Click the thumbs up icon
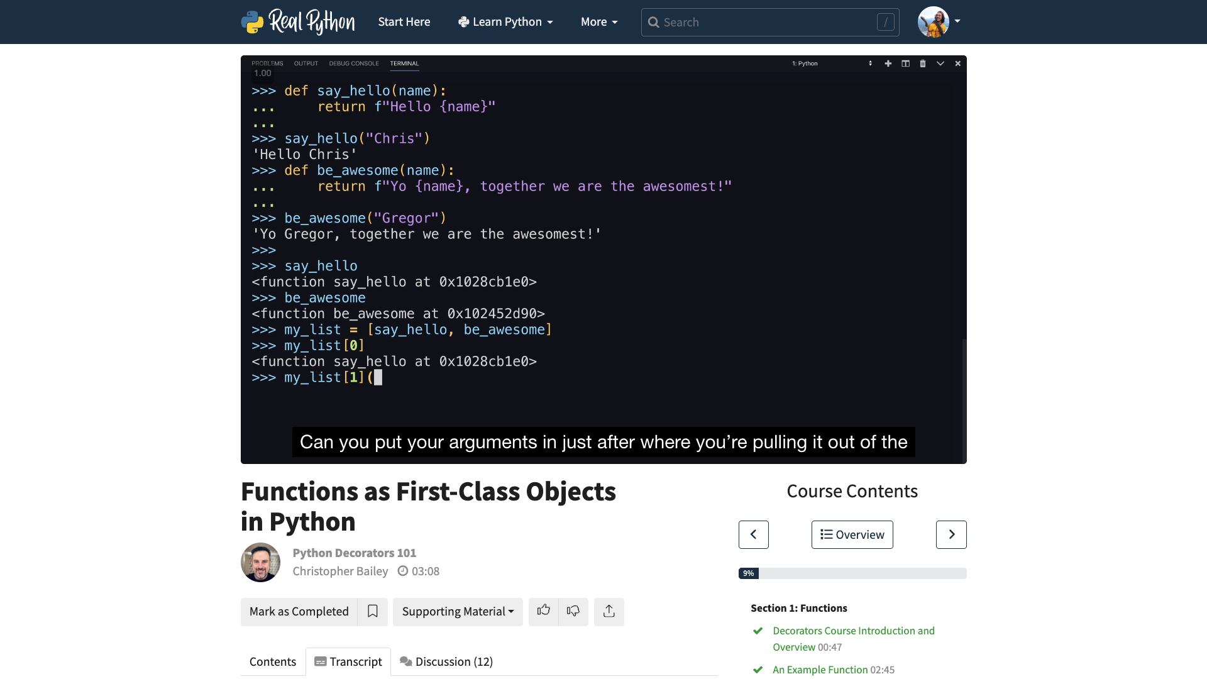1207x679 pixels. click(543, 611)
